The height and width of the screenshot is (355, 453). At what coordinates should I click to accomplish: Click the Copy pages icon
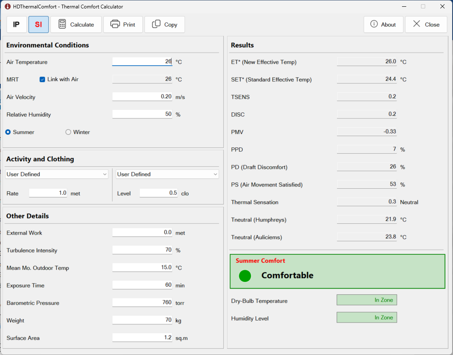point(156,24)
